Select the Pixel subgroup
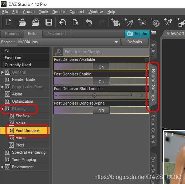185x184 pixels. 25,145
